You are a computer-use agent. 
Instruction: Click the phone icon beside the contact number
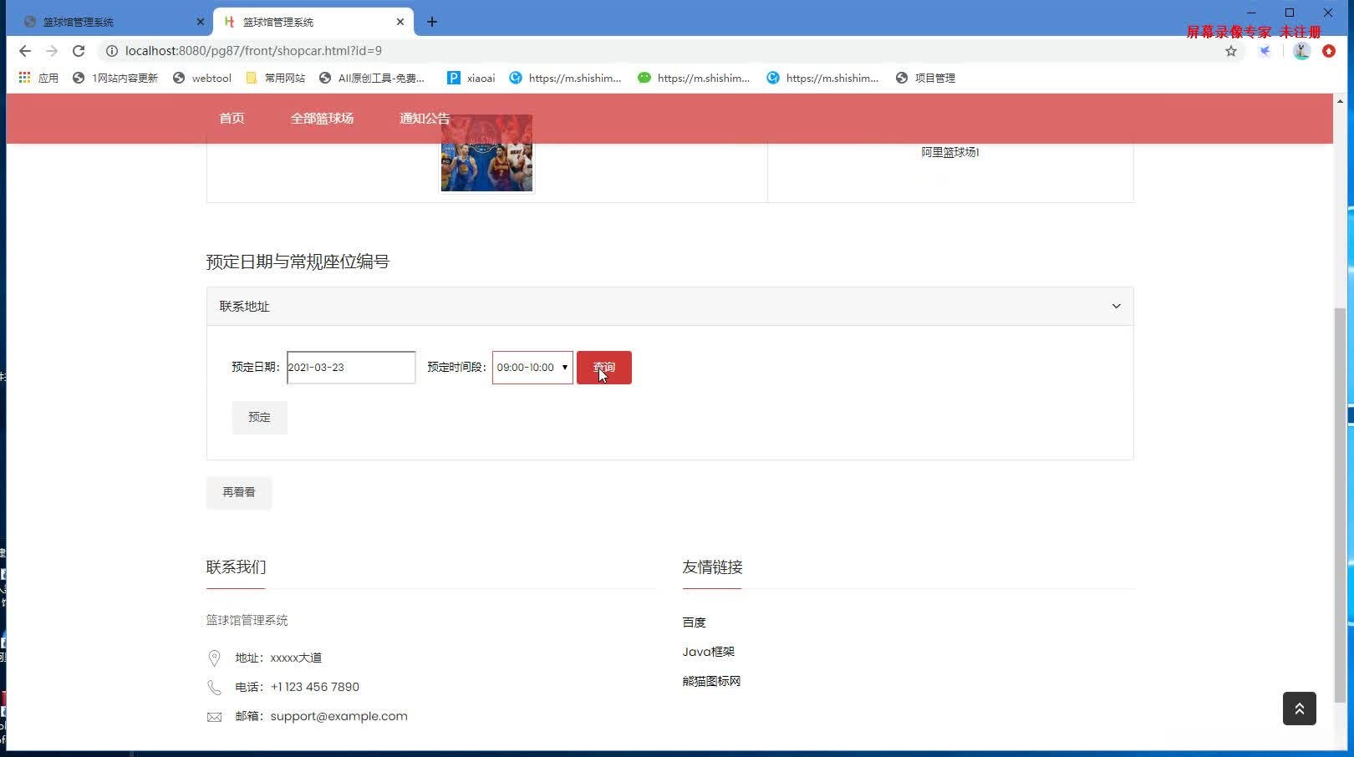214,687
